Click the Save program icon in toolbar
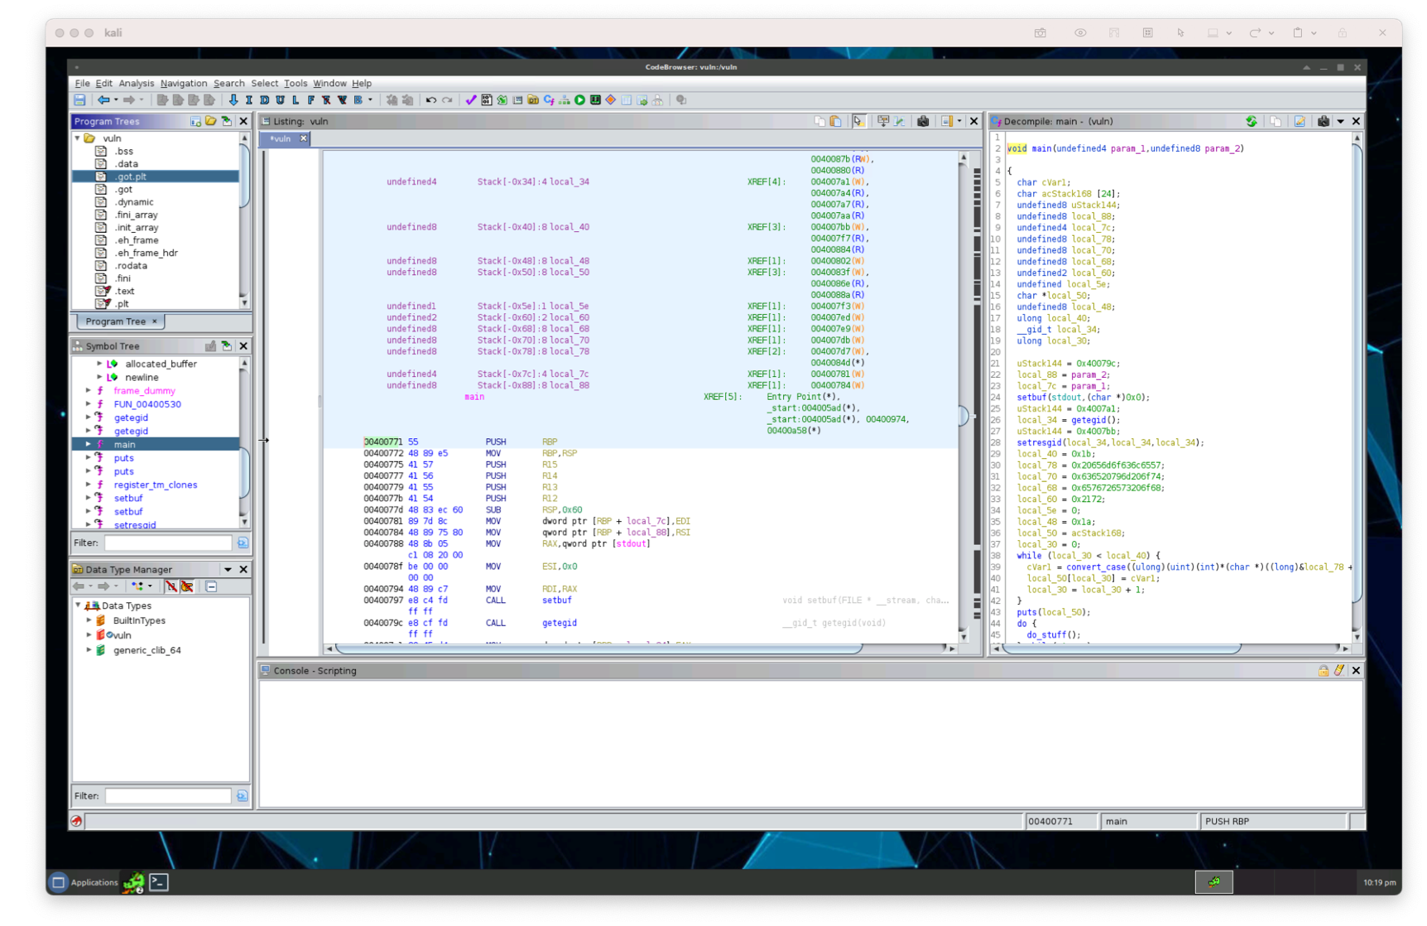The height and width of the screenshot is (926, 1427). [x=79, y=100]
